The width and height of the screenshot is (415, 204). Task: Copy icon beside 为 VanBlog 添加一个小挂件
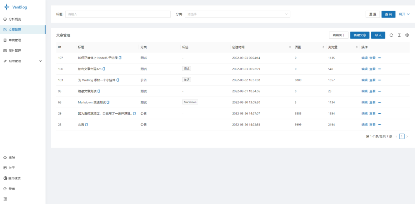118,80
